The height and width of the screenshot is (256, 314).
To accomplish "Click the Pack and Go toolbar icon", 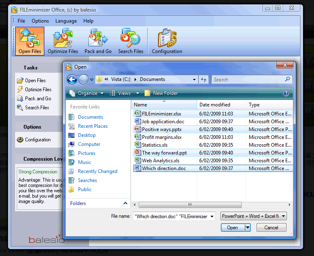I will point(98,41).
